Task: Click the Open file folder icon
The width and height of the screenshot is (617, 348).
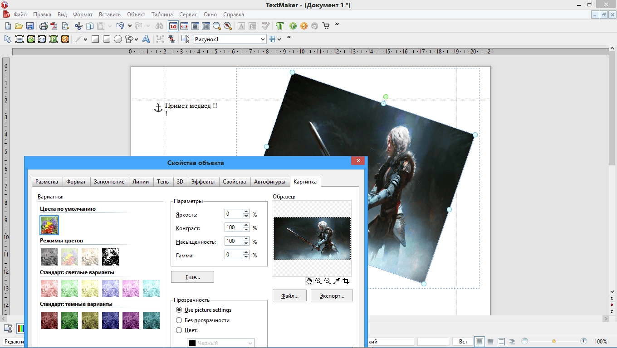Action: [19, 26]
